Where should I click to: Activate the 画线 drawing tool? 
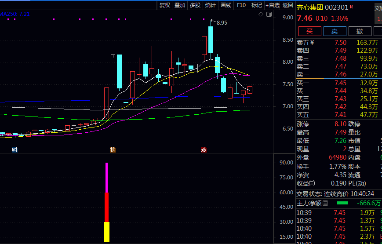pyautogui.click(x=226, y=5)
